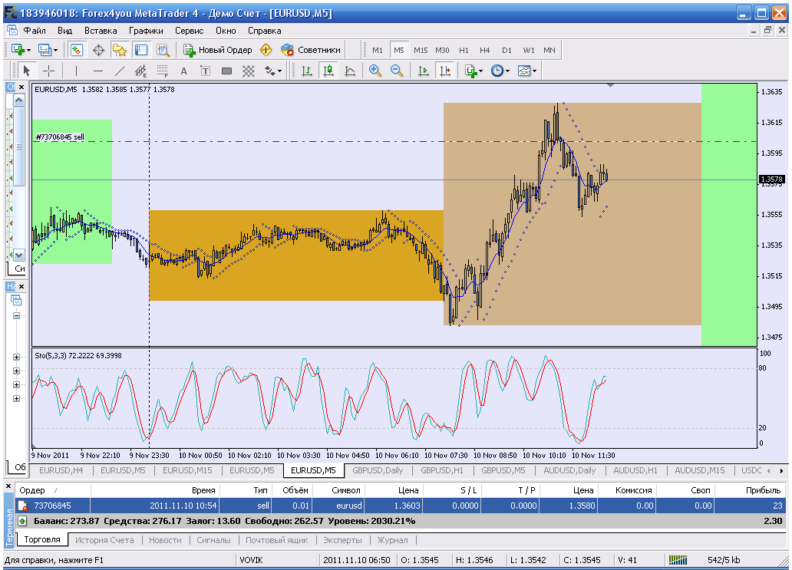Select the text label T tool
The image size is (792, 570).
(x=205, y=71)
